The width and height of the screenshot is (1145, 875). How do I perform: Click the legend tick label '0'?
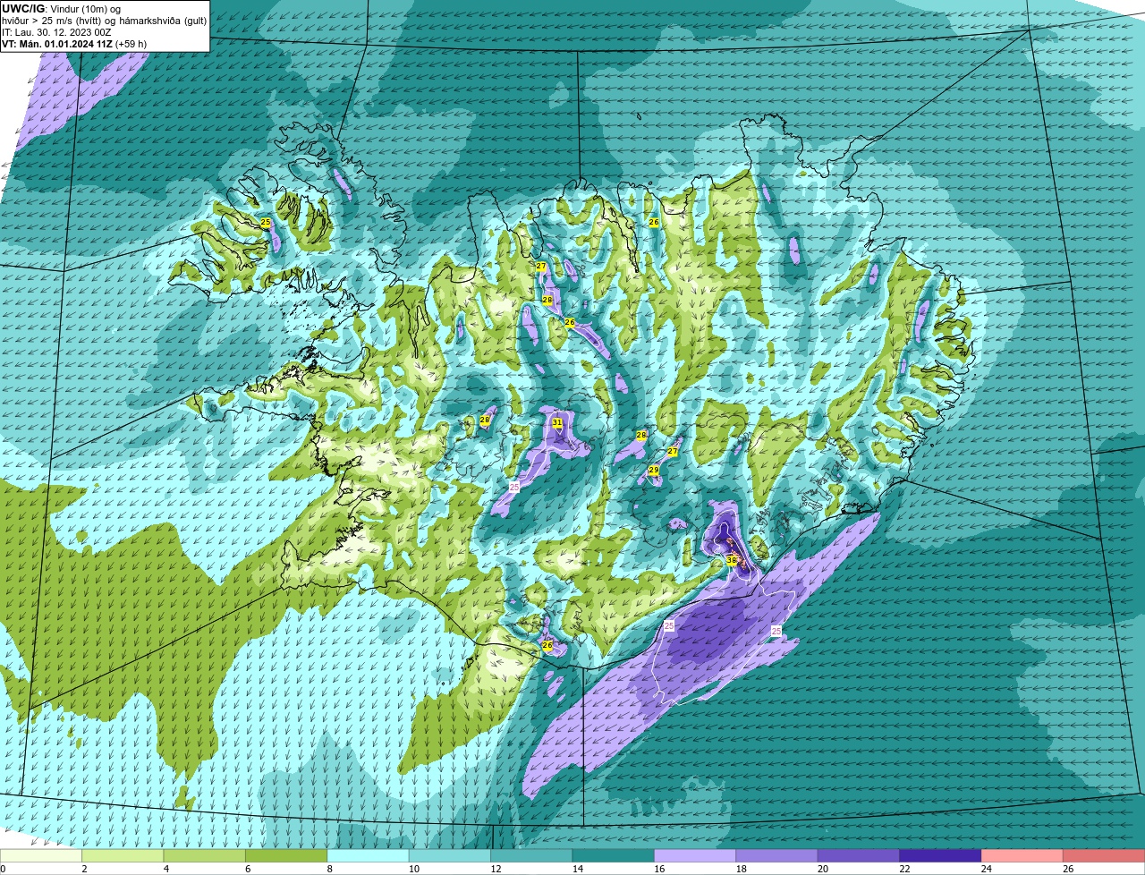point(3,869)
